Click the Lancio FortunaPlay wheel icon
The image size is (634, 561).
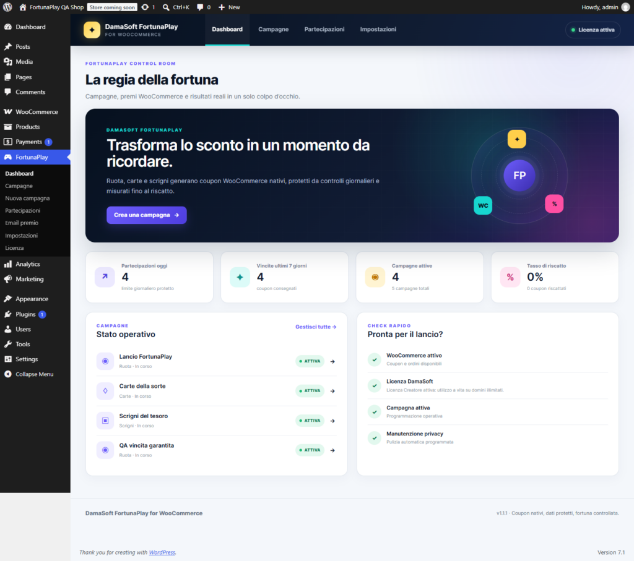(105, 361)
